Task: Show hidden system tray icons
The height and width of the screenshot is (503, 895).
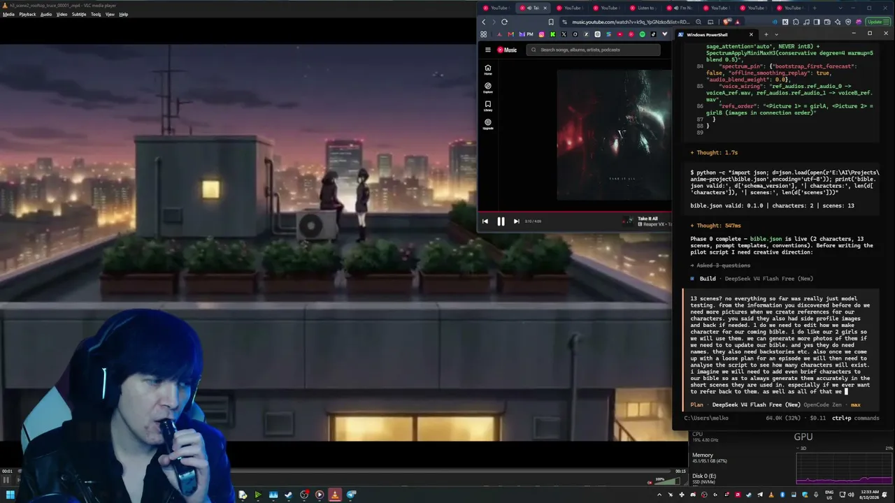Action: click(x=661, y=495)
